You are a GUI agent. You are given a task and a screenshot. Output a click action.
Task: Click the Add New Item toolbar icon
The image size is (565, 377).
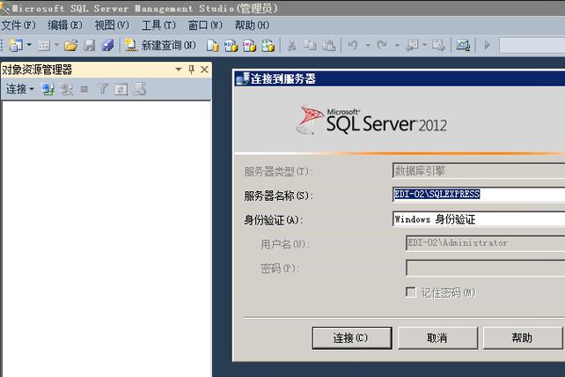pyautogui.click(x=44, y=46)
